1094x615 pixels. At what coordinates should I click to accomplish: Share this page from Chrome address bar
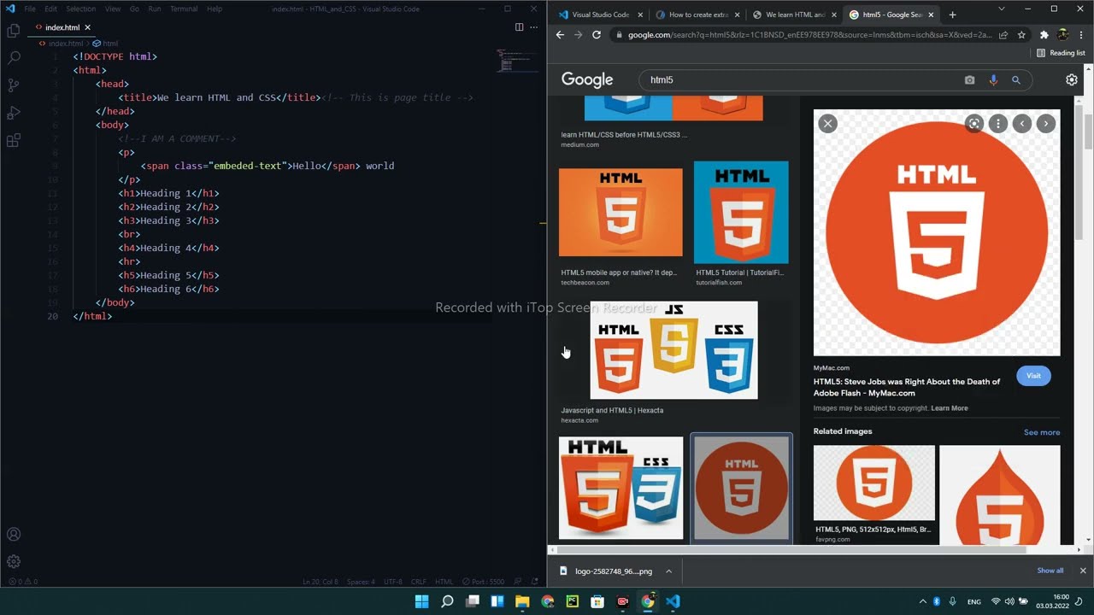pos(1003,35)
